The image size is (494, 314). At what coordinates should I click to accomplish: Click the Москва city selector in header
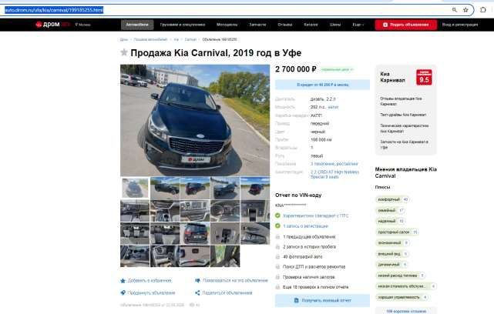(83, 25)
